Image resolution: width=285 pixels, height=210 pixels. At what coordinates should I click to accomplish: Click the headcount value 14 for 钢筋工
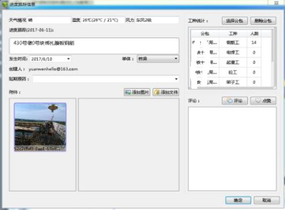(254, 43)
